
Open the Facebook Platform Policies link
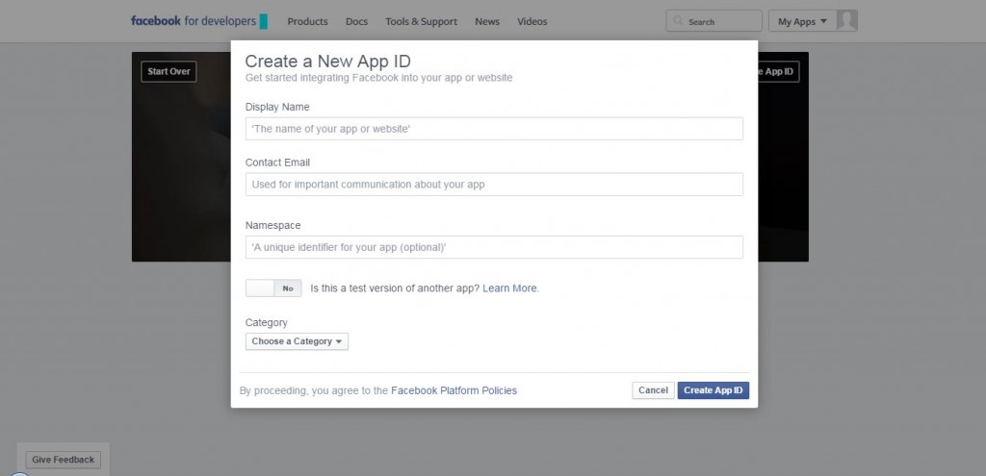pyautogui.click(x=454, y=390)
